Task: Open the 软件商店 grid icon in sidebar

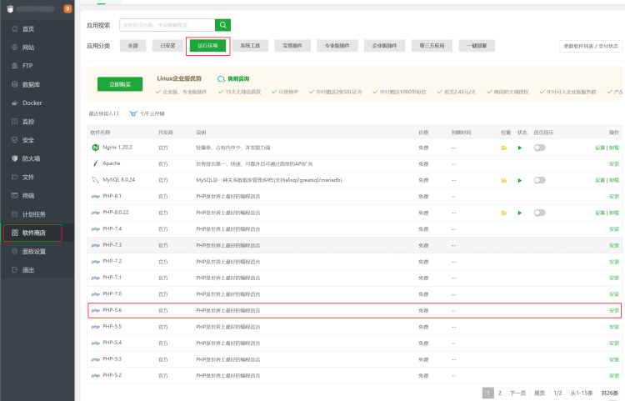Action: pos(15,233)
